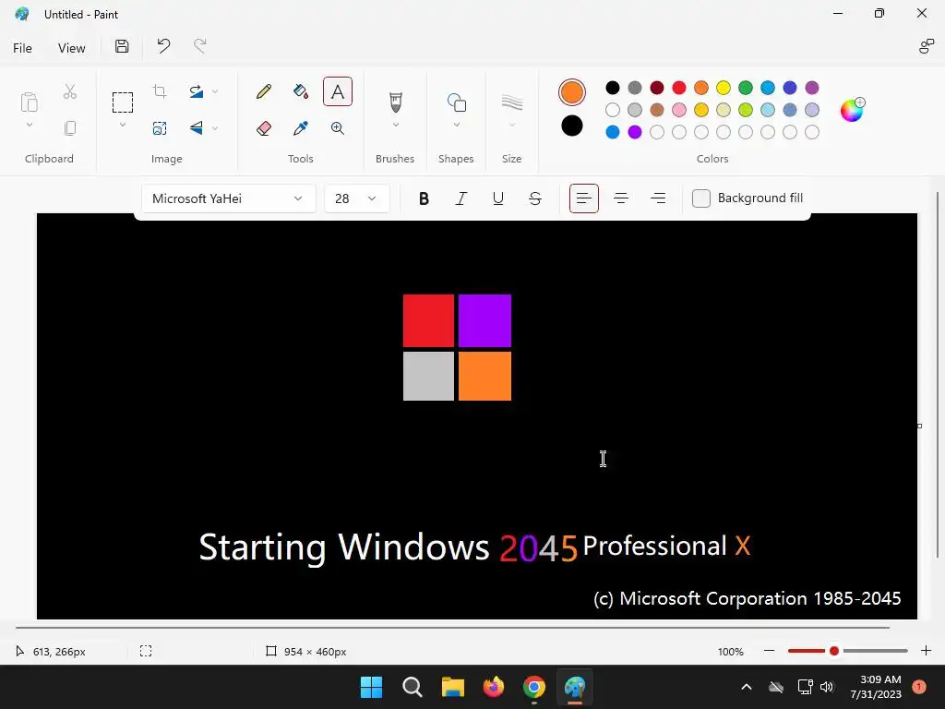Expand the Brushes dropdown chevron
945x709 pixels.
click(395, 125)
